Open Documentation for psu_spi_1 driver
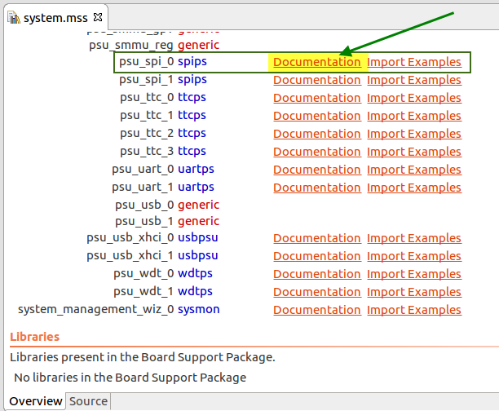This screenshot has height=411, width=499. pos(316,80)
